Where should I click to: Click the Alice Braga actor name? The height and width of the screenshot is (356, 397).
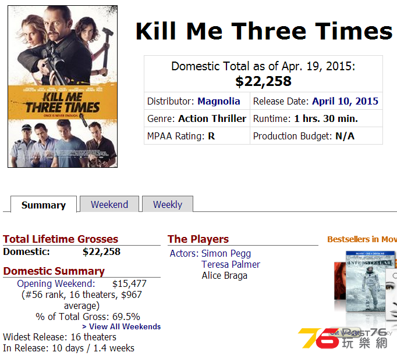pyautogui.click(x=224, y=275)
